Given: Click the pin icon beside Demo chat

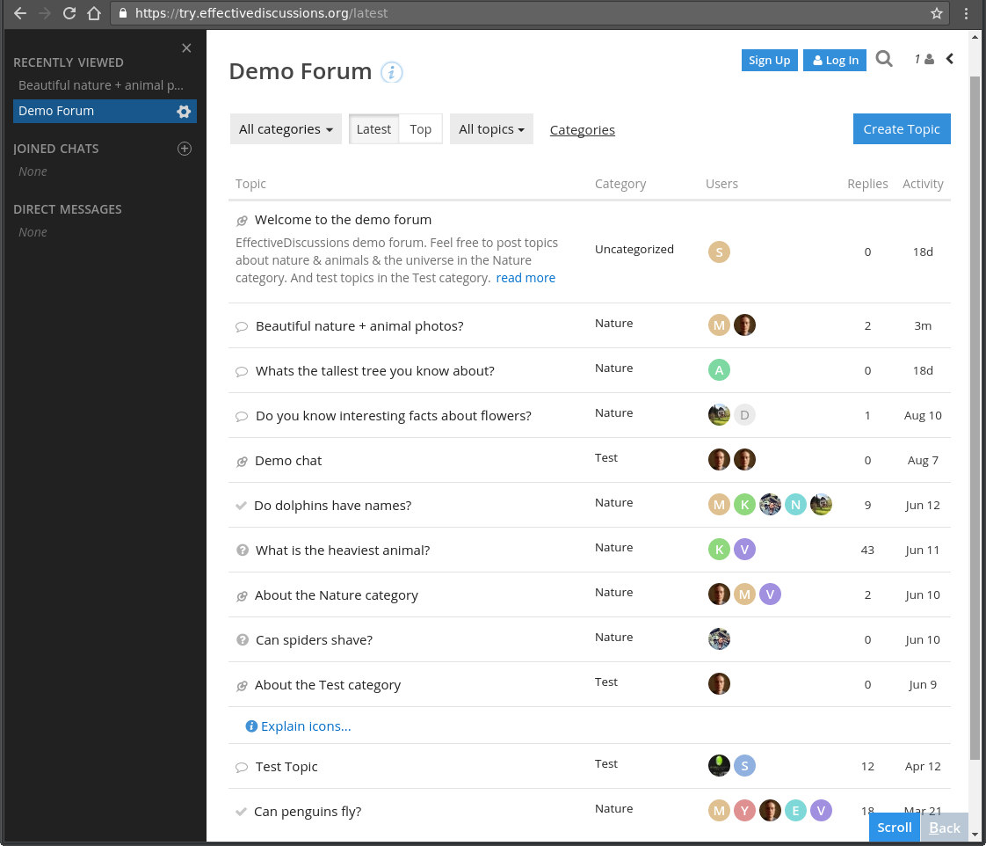Looking at the screenshot, I should 242,462.
